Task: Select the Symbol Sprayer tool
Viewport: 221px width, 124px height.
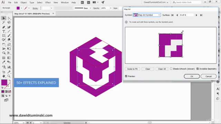Action: click(x=4, y=67)
